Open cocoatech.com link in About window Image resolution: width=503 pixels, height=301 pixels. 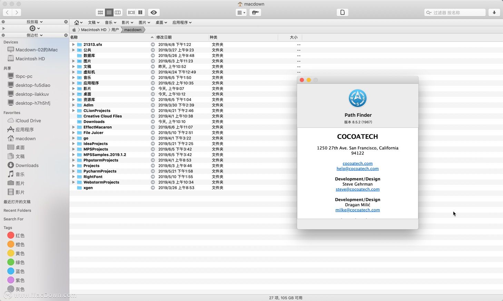click(357, 163)
